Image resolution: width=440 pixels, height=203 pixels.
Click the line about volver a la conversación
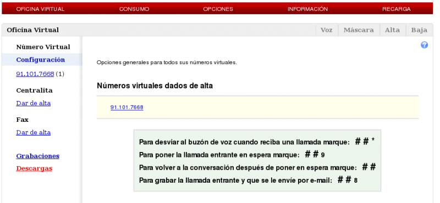click(257, 167)
